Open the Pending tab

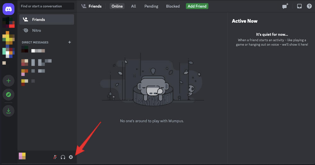tap(151, 6)
